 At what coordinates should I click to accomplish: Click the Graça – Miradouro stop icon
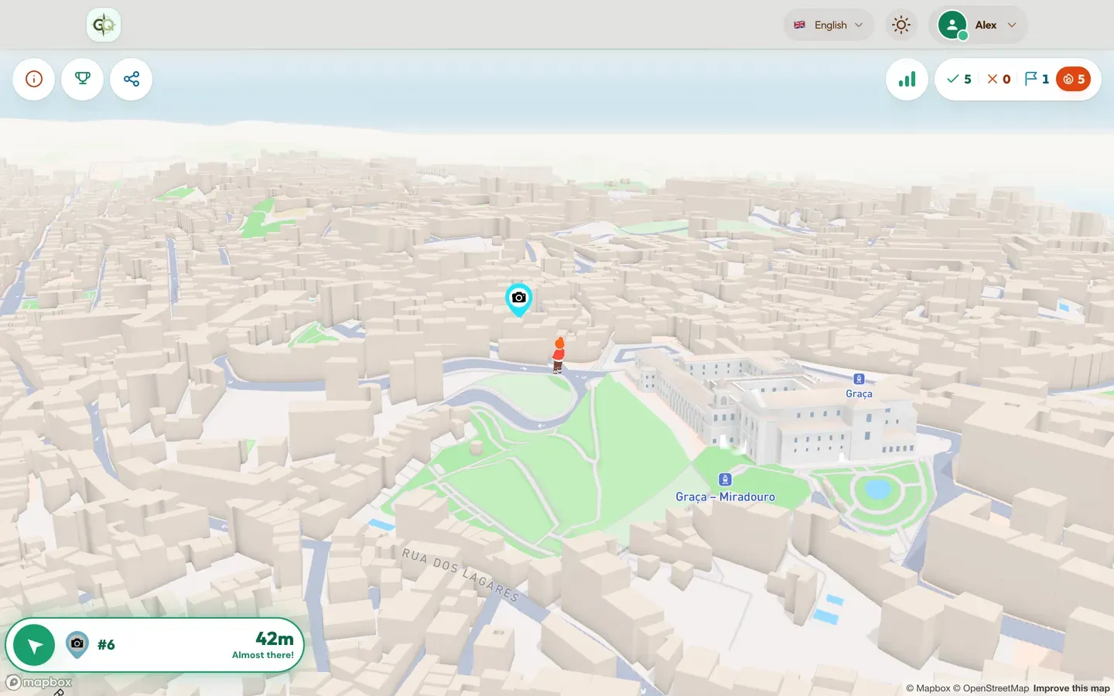pyautogui.click(x=725, y=479)
